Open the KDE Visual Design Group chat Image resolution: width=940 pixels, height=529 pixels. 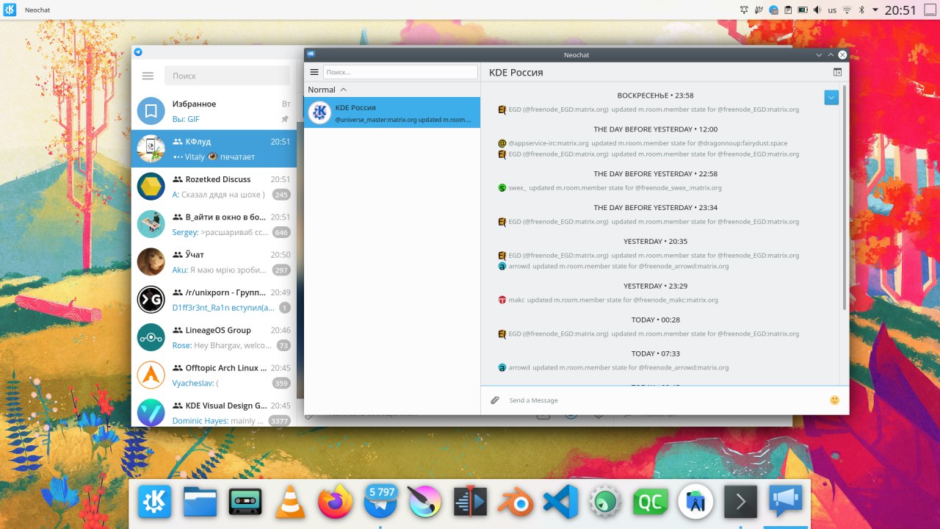(x=214, y=410)
